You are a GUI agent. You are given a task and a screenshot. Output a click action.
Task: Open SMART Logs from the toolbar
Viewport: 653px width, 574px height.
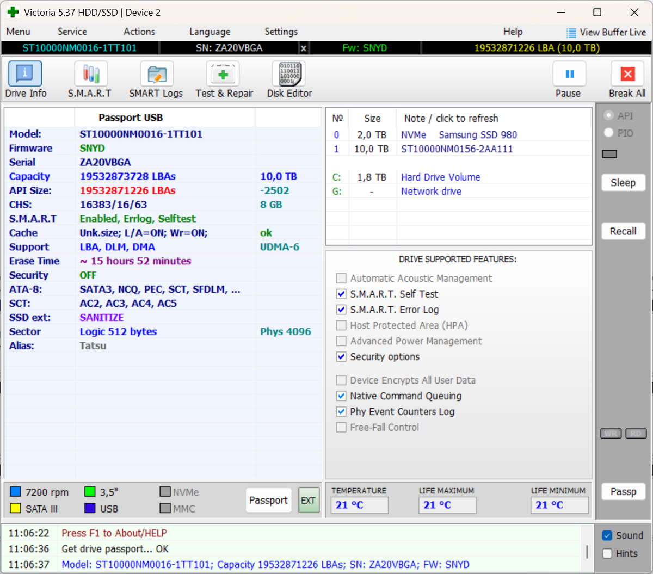156,79
